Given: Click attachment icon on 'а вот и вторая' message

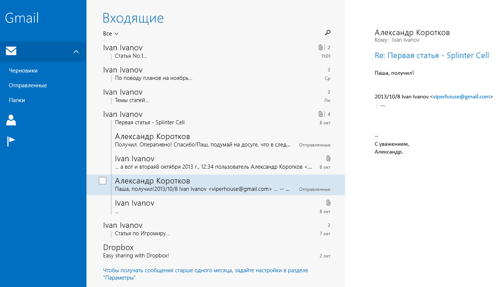Looking at the screenshot, I should coord(328,158).
